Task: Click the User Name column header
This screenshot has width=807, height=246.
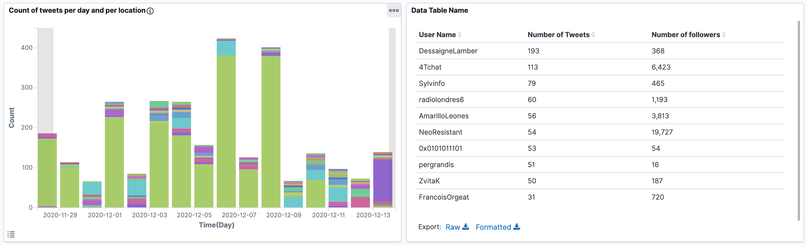Action: click(437, 35)
